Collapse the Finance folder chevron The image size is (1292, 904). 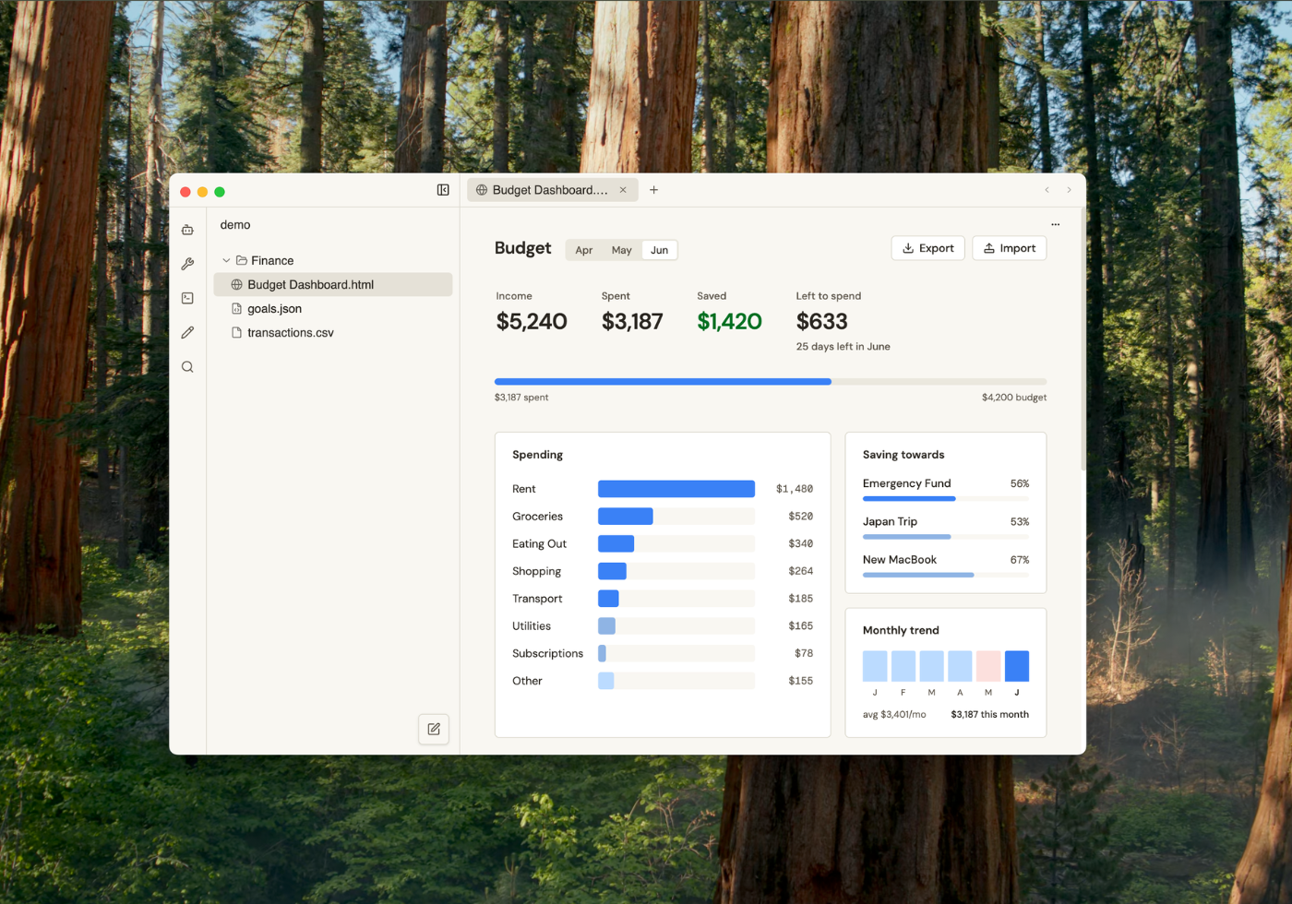point(226,261)
